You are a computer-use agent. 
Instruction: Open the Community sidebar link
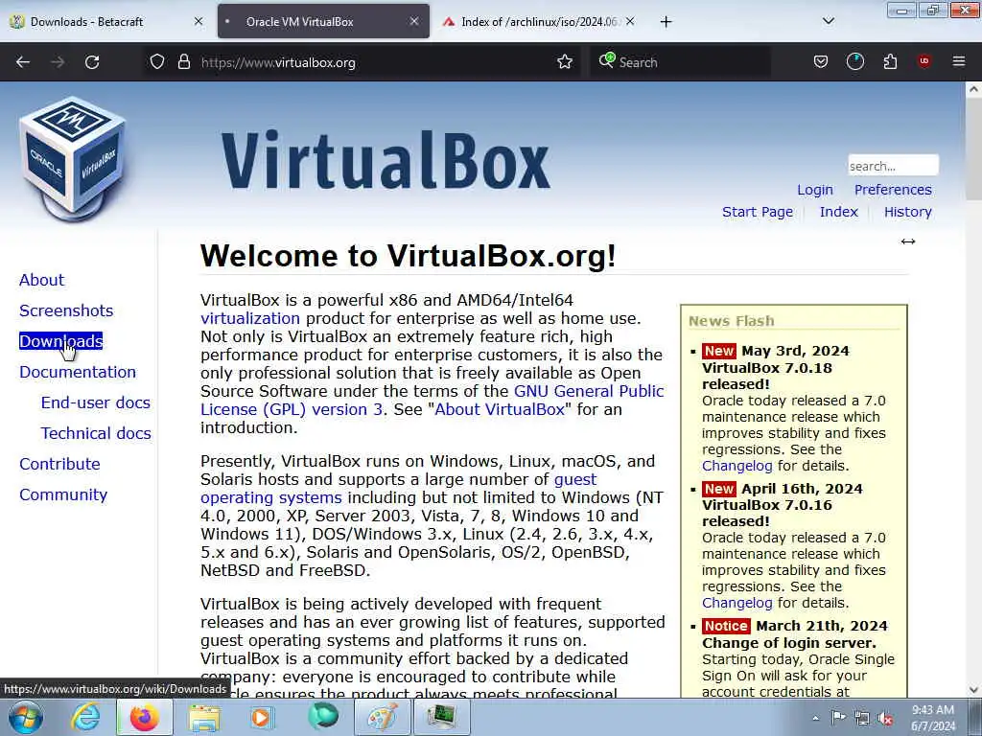pyautogui.click(x=63, y=494)
